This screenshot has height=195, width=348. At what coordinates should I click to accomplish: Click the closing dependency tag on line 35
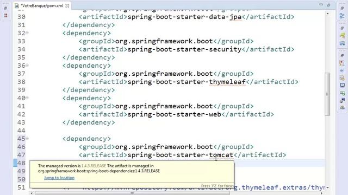[x=89, y=57]
